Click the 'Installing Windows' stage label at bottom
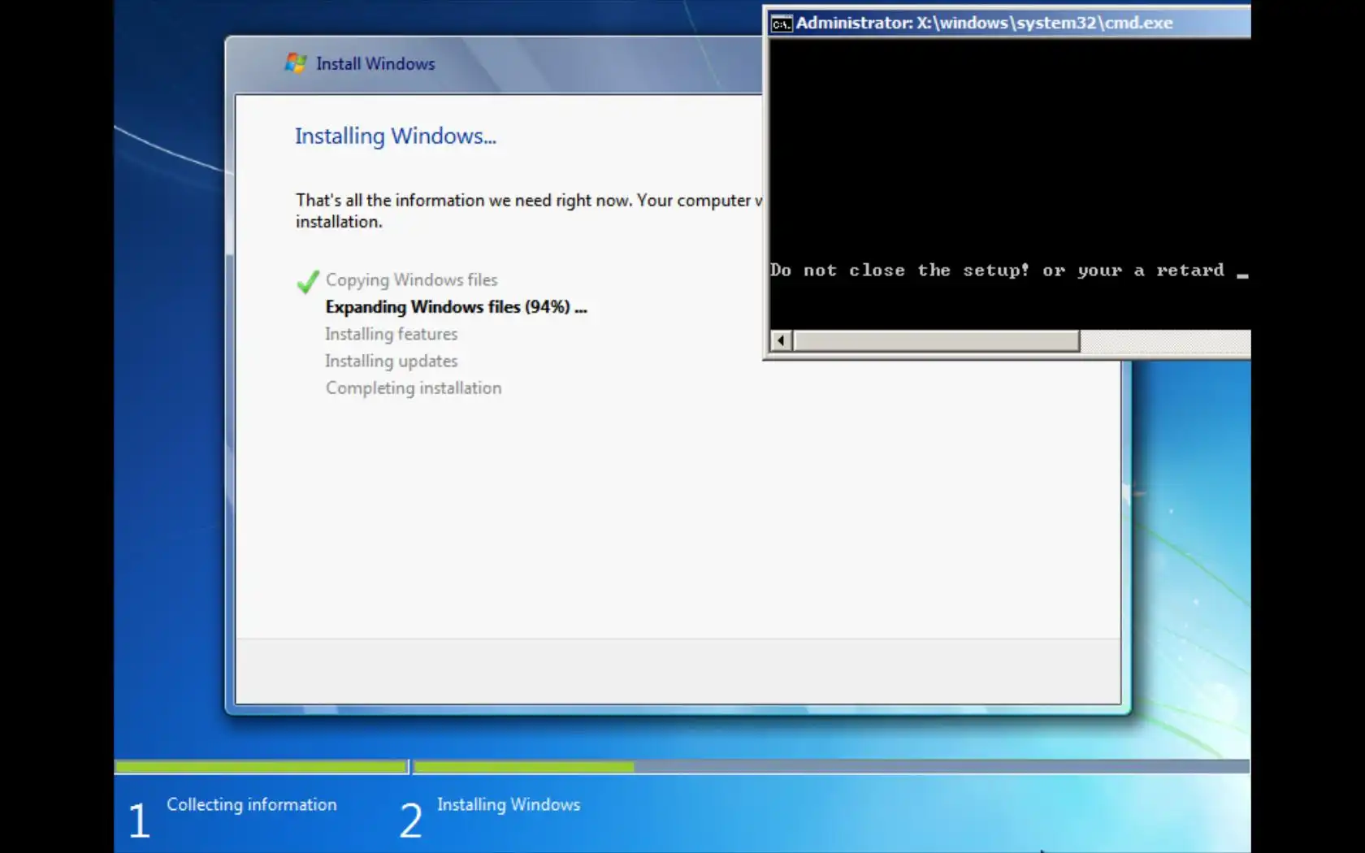This screenshot has height=853, width=1365. click(509, 804)
